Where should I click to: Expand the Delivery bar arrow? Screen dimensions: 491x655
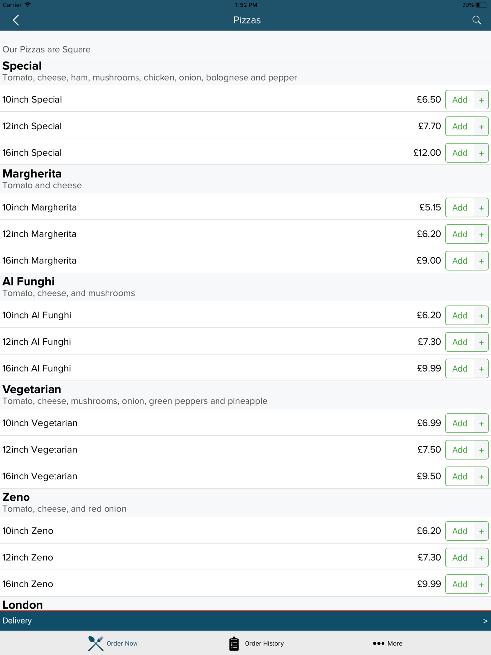point(485,621)
